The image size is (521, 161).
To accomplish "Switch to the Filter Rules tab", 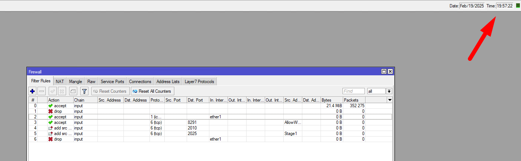I will tap(41, 81).
